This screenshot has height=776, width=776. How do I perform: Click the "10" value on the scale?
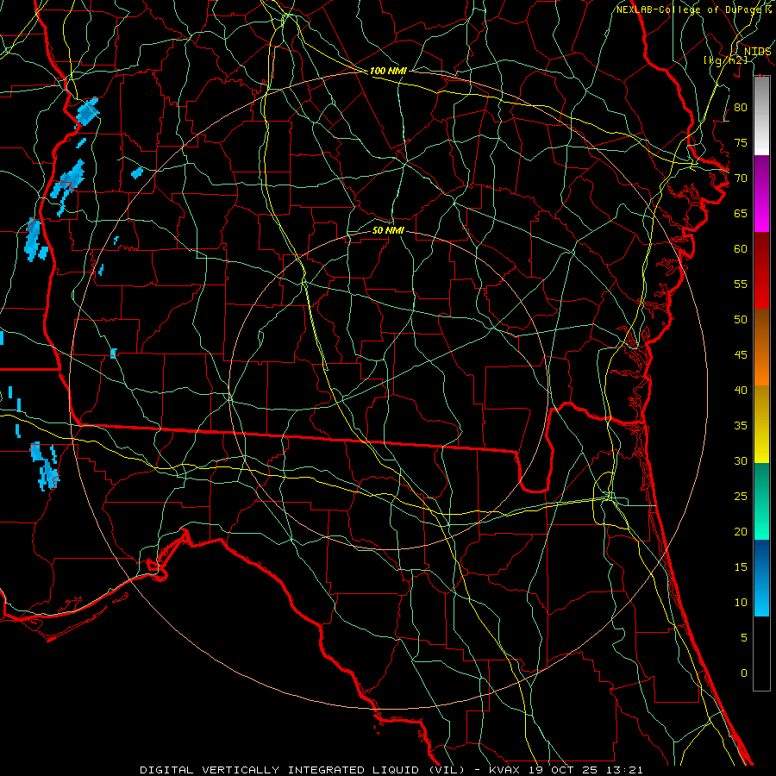click(741, 603)
